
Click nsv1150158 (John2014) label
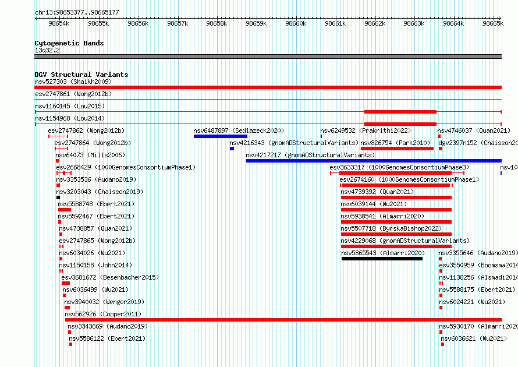point(95,265)
